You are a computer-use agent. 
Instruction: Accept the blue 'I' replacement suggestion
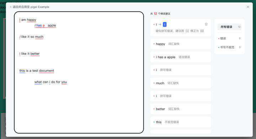pos(165,25)
